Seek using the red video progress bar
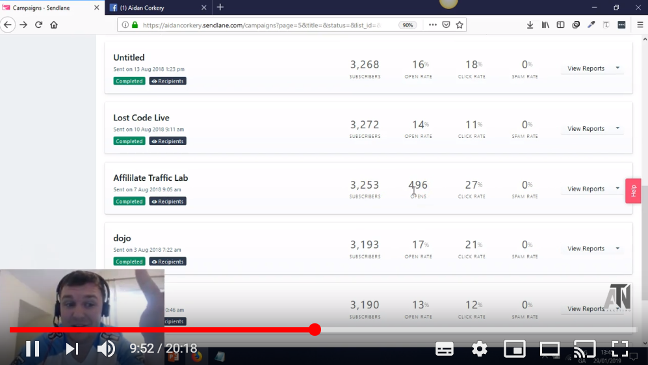This screenshot has width=648, height=365. tap(315, 330)
